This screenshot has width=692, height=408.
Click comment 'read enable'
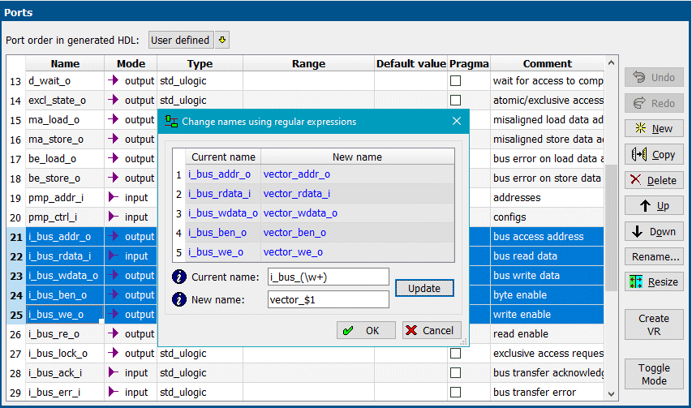pos(521,334)
